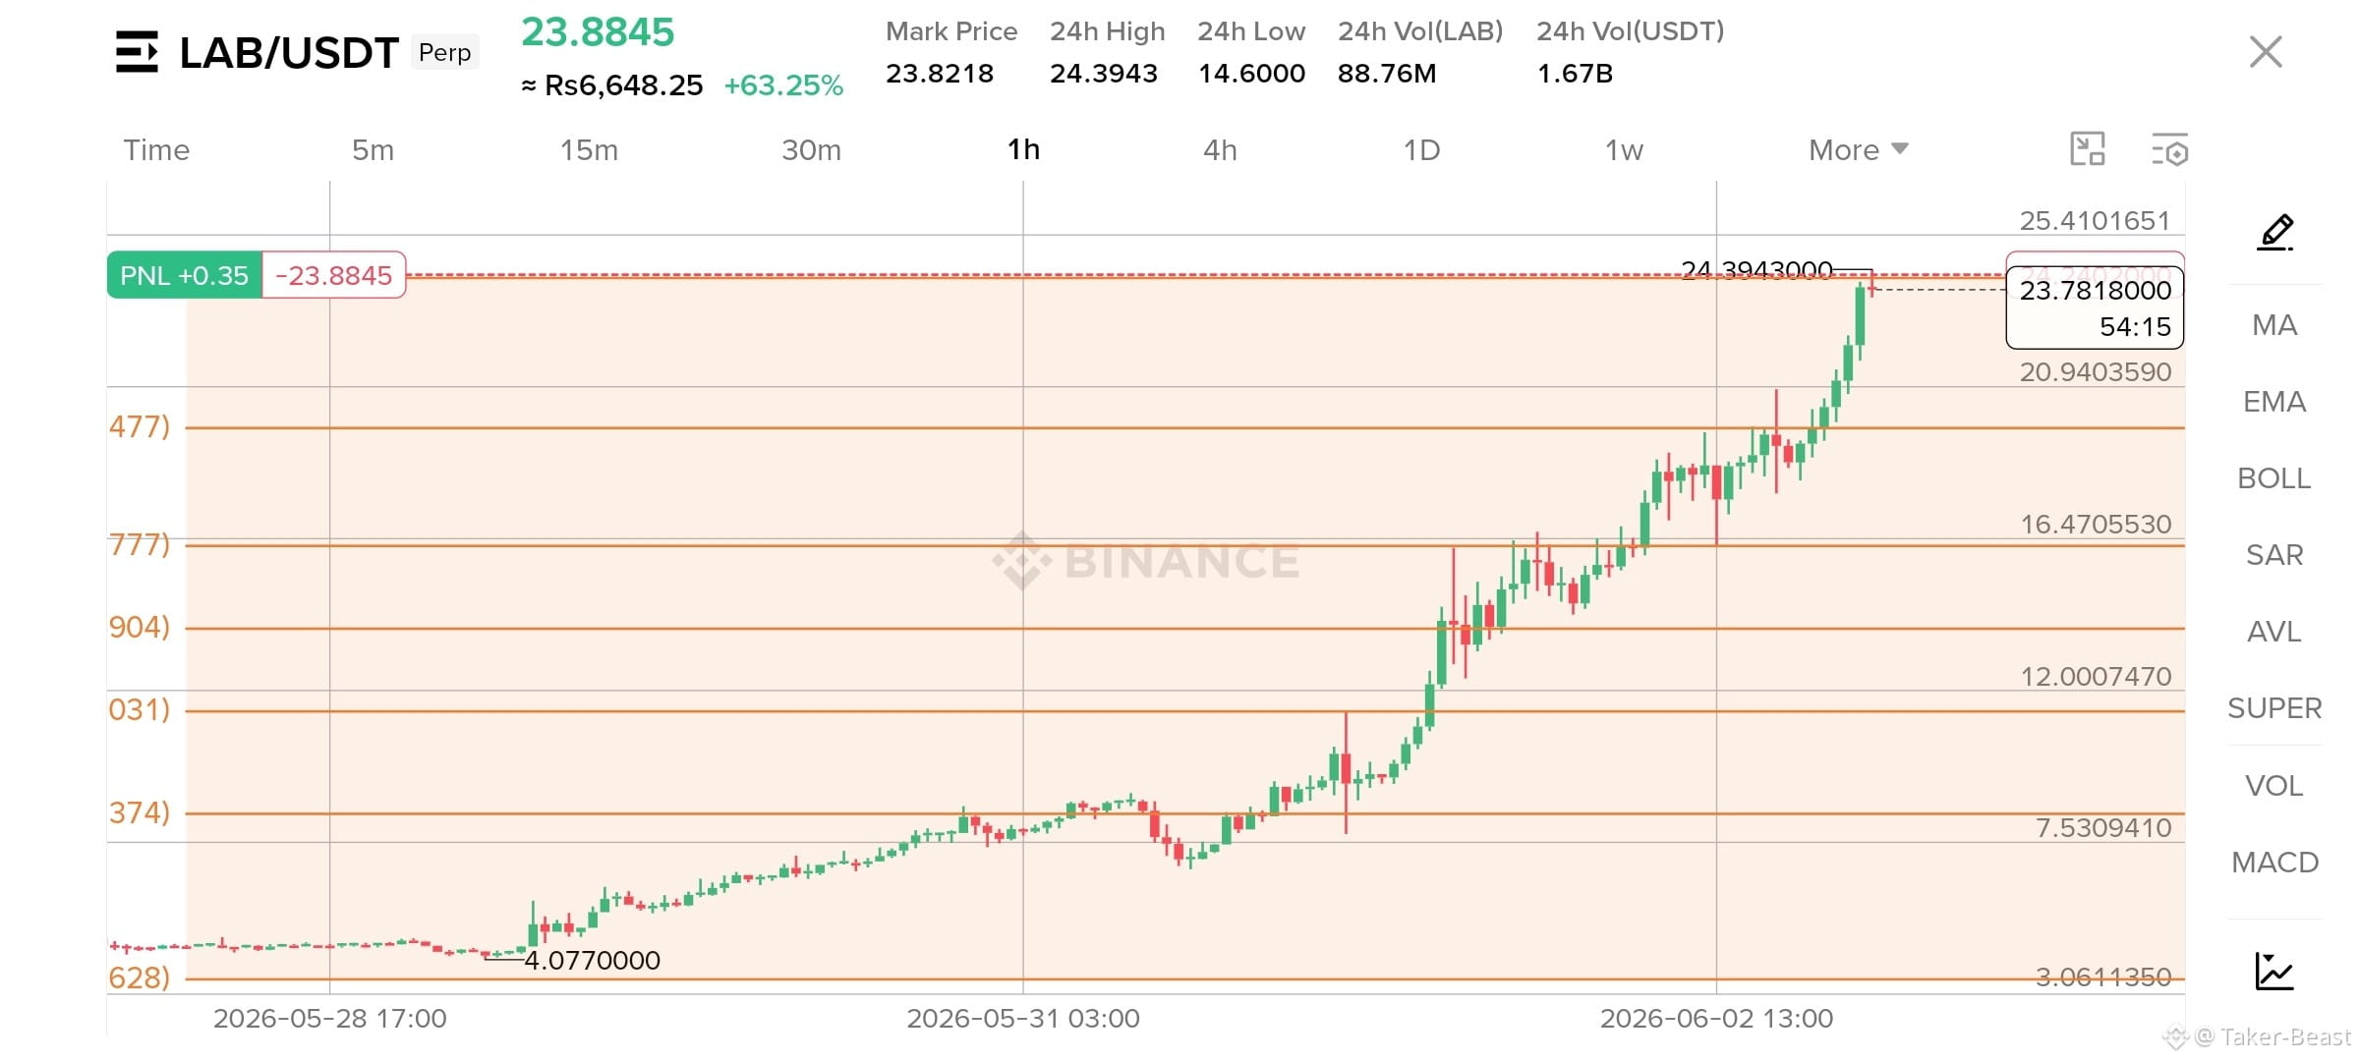Screen dimensions: 2359x1061
Task: Click the 20.9403590 price axis label
Action: click(2095, 371)
